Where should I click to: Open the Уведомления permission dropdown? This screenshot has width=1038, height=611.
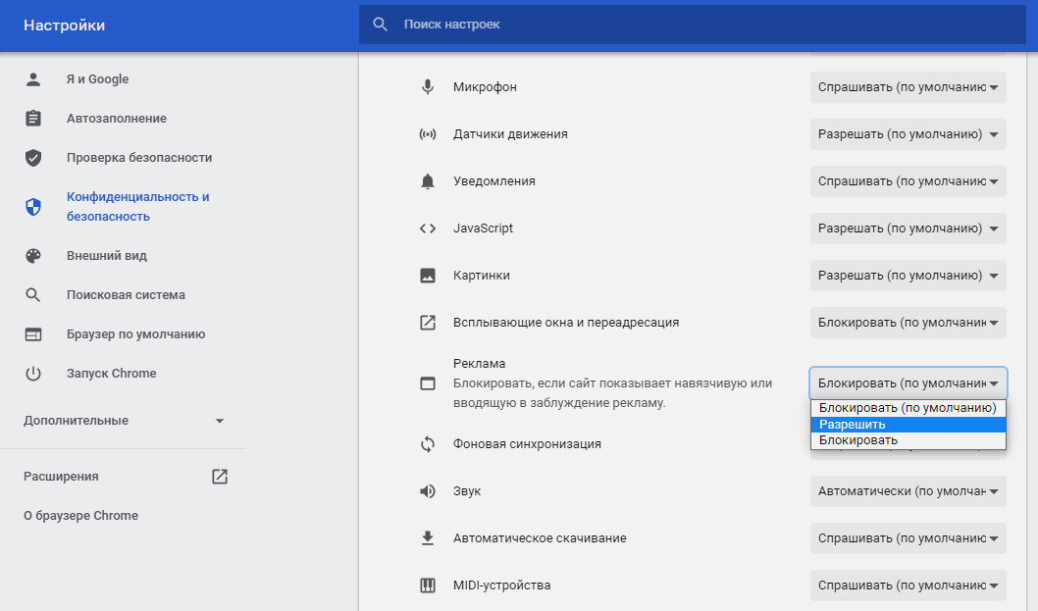pos(908,181)
